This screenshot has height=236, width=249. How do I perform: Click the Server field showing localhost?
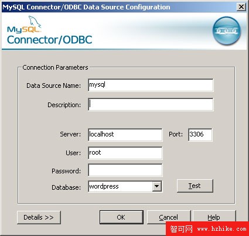(125, 135)
